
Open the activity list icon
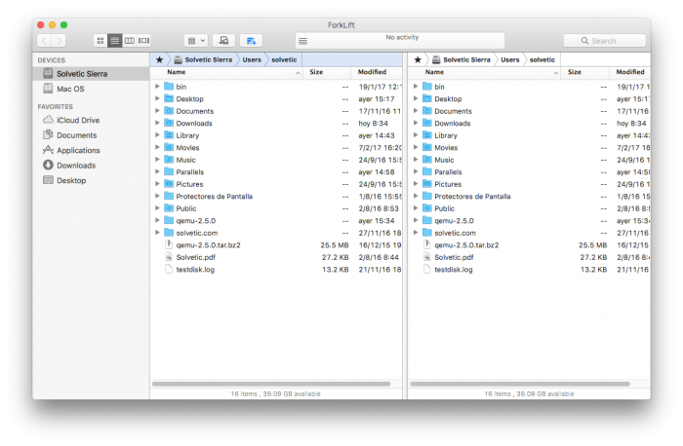[302, 41]
